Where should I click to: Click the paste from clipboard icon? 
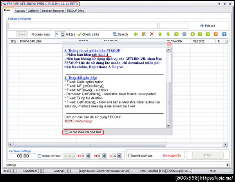point(144,34)
